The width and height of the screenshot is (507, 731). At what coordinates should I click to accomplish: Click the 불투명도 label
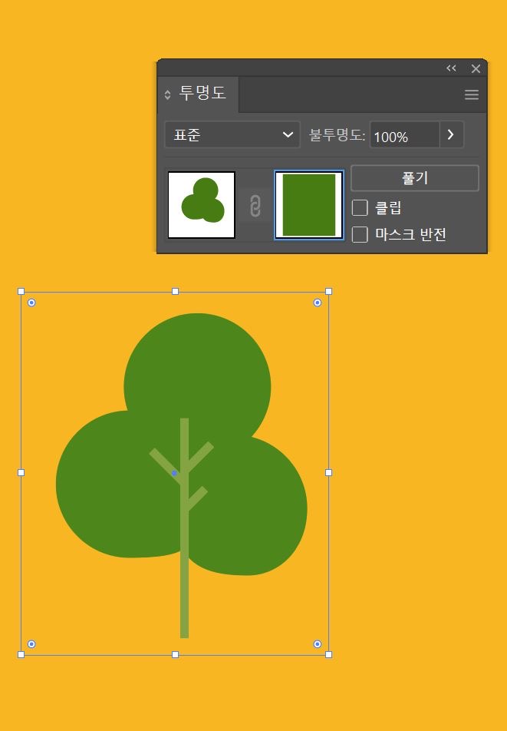(x=337, y=135)
